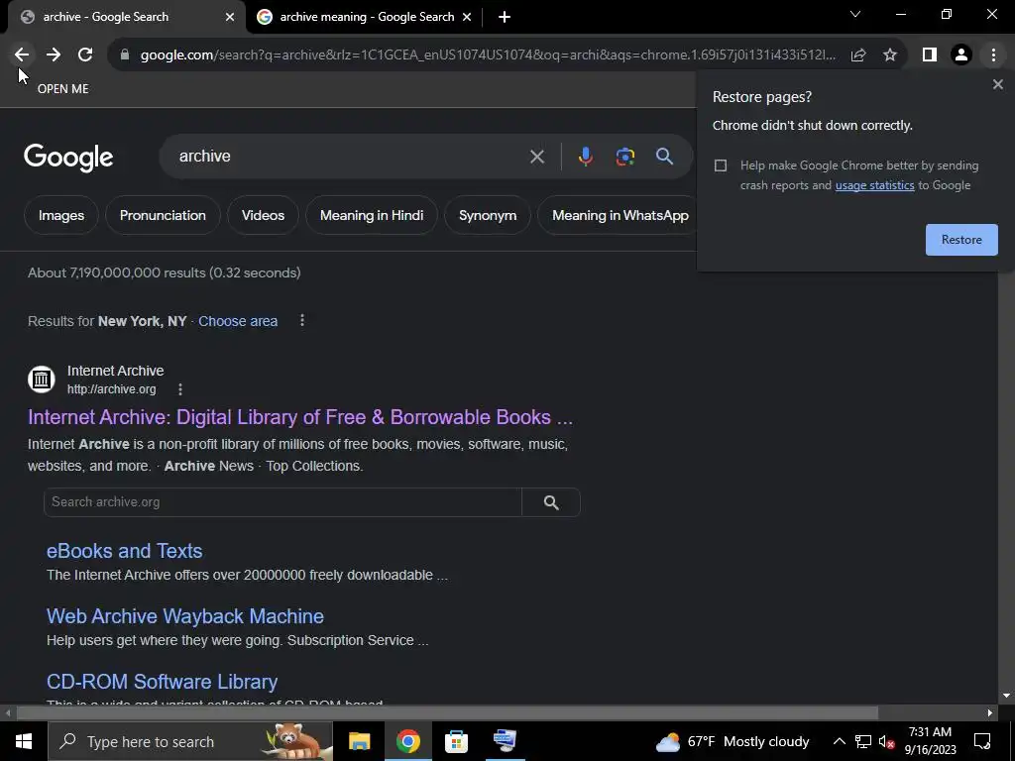This screenshot has height=761, width=1015.
Task: Submit the Google search with the magnifier
Action: click(664, 157)
